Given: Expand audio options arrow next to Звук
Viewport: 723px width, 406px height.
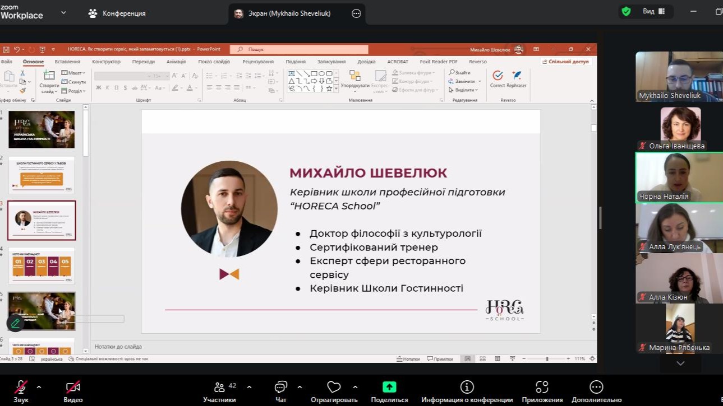Looking at the screenshot, I should click(x=39, y=387).
